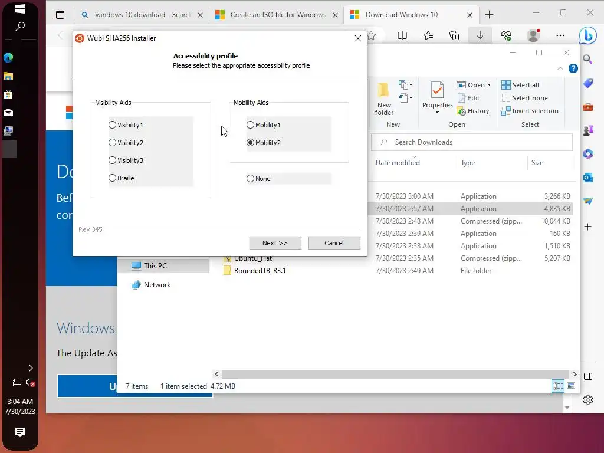
Task: Open Edge Favorites icon
Action: (428, 35)
